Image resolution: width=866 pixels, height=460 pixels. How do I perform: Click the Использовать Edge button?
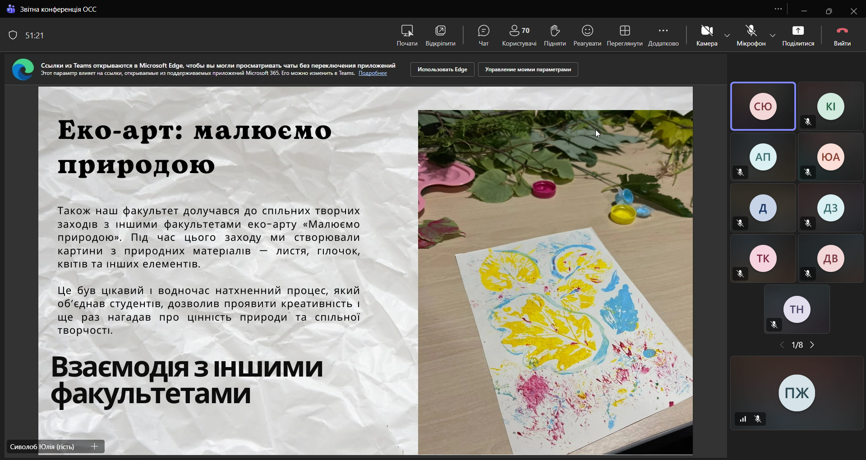[442, 70]
